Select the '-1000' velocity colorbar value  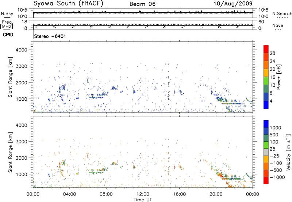[x=277, y=177]
